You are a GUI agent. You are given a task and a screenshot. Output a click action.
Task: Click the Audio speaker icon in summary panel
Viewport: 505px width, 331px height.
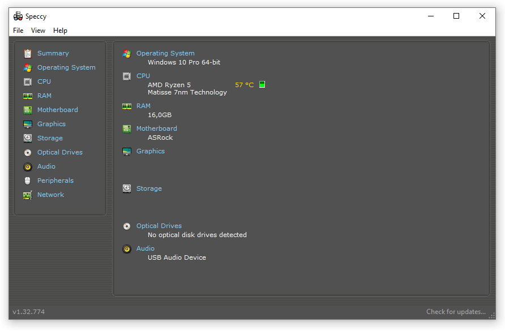(x=127, y=249)
